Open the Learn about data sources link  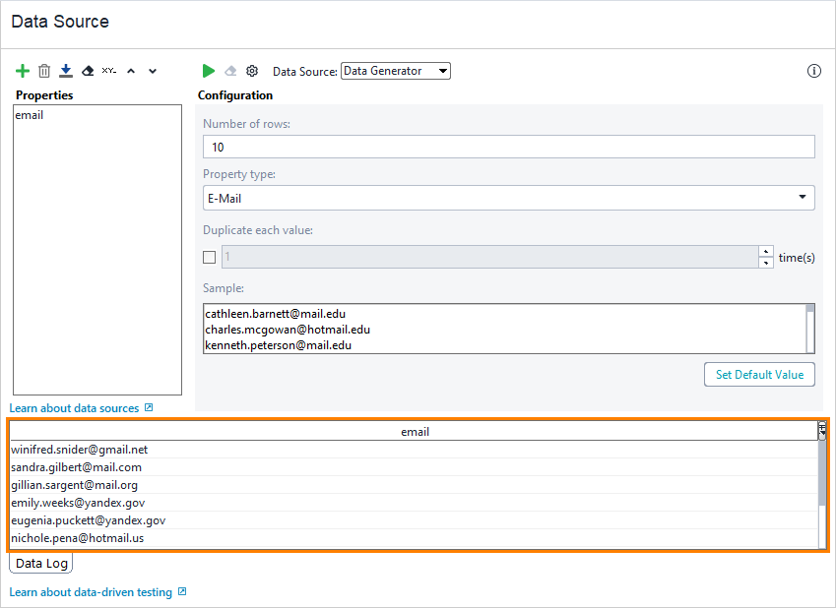[74, 406]
